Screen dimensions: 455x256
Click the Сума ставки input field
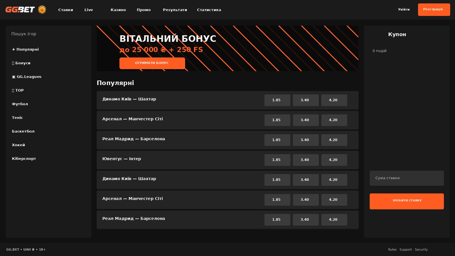[x=407, y=178]
